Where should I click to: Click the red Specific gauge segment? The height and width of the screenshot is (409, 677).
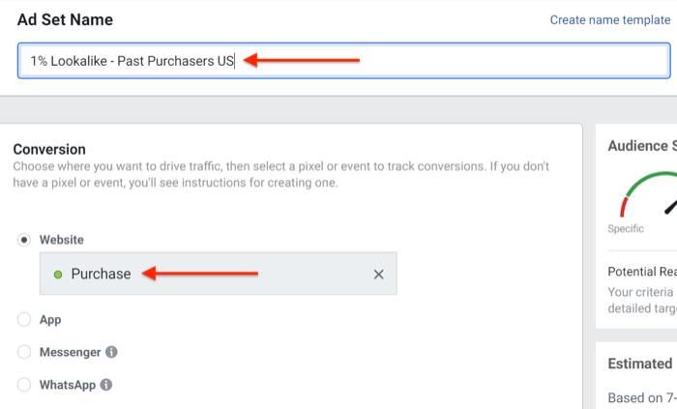(624, 205)
